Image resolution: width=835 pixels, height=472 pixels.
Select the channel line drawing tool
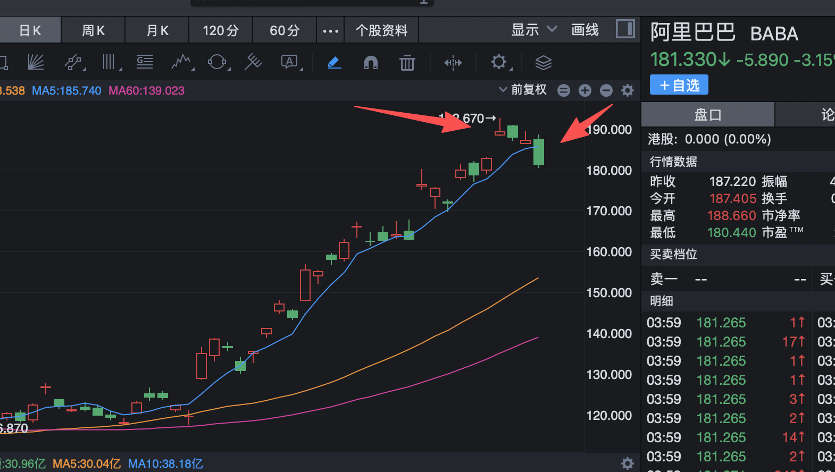(x=73, y=62)
